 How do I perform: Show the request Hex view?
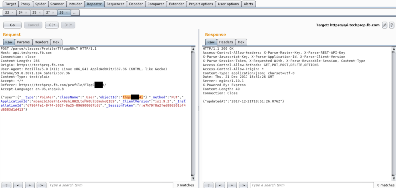[56, 42]
